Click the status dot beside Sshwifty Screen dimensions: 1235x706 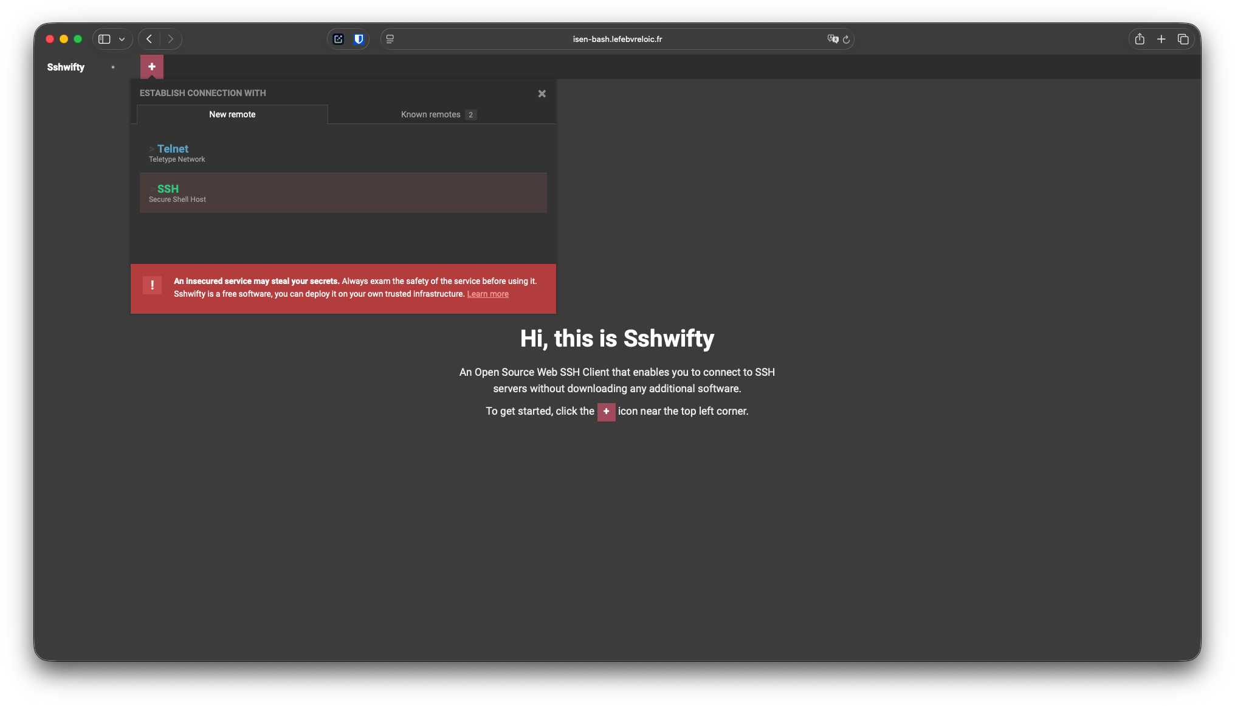point(113,67)
